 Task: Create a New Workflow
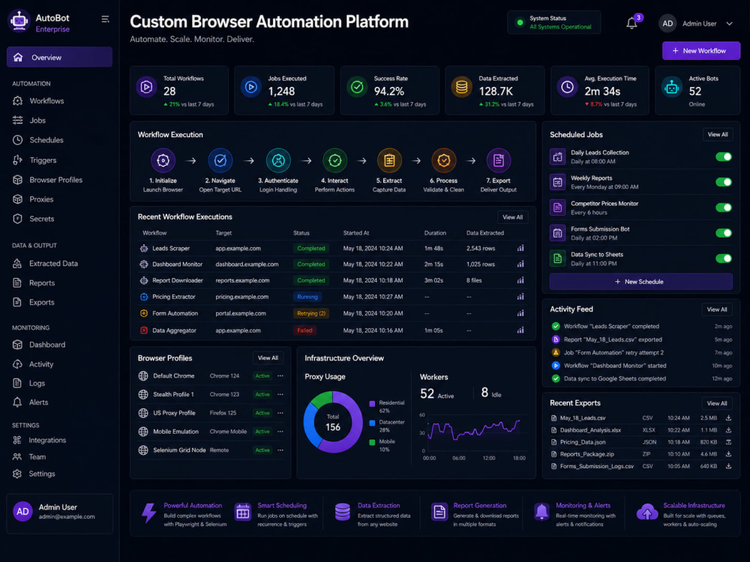coord(700,51)
